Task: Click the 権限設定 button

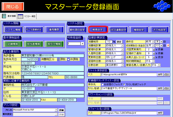Action: 139,29
